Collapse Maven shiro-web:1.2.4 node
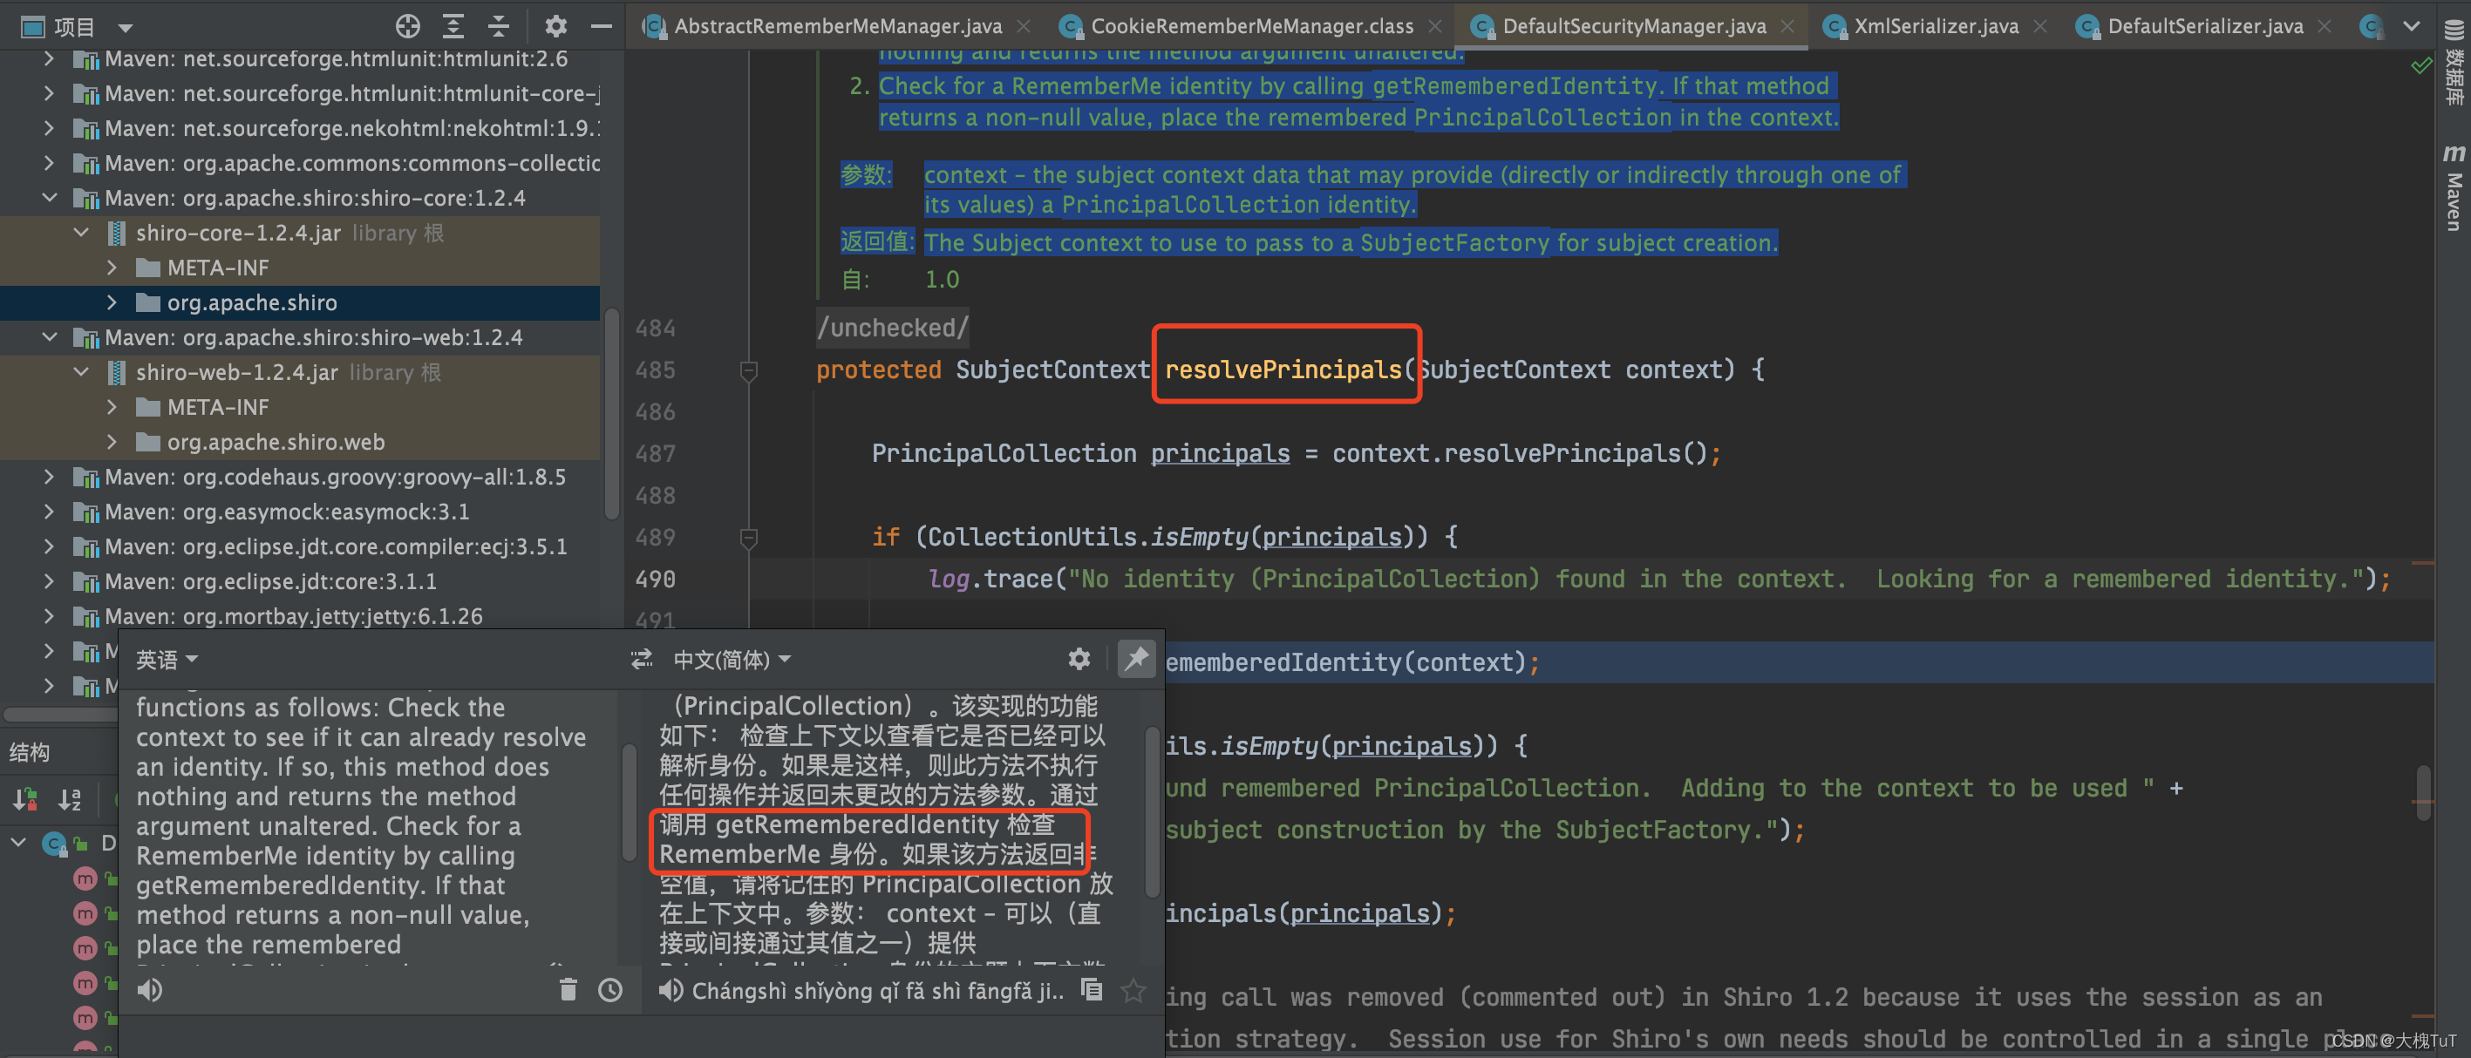 (x=49, y=337)
